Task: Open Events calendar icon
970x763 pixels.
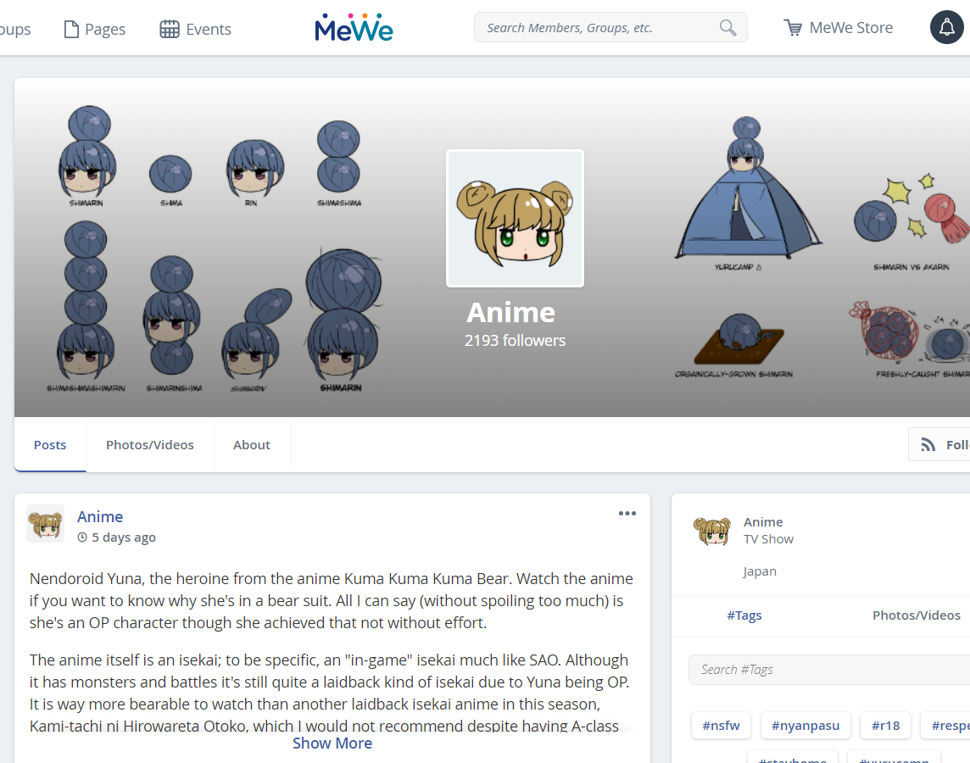Action: point(170,29)
